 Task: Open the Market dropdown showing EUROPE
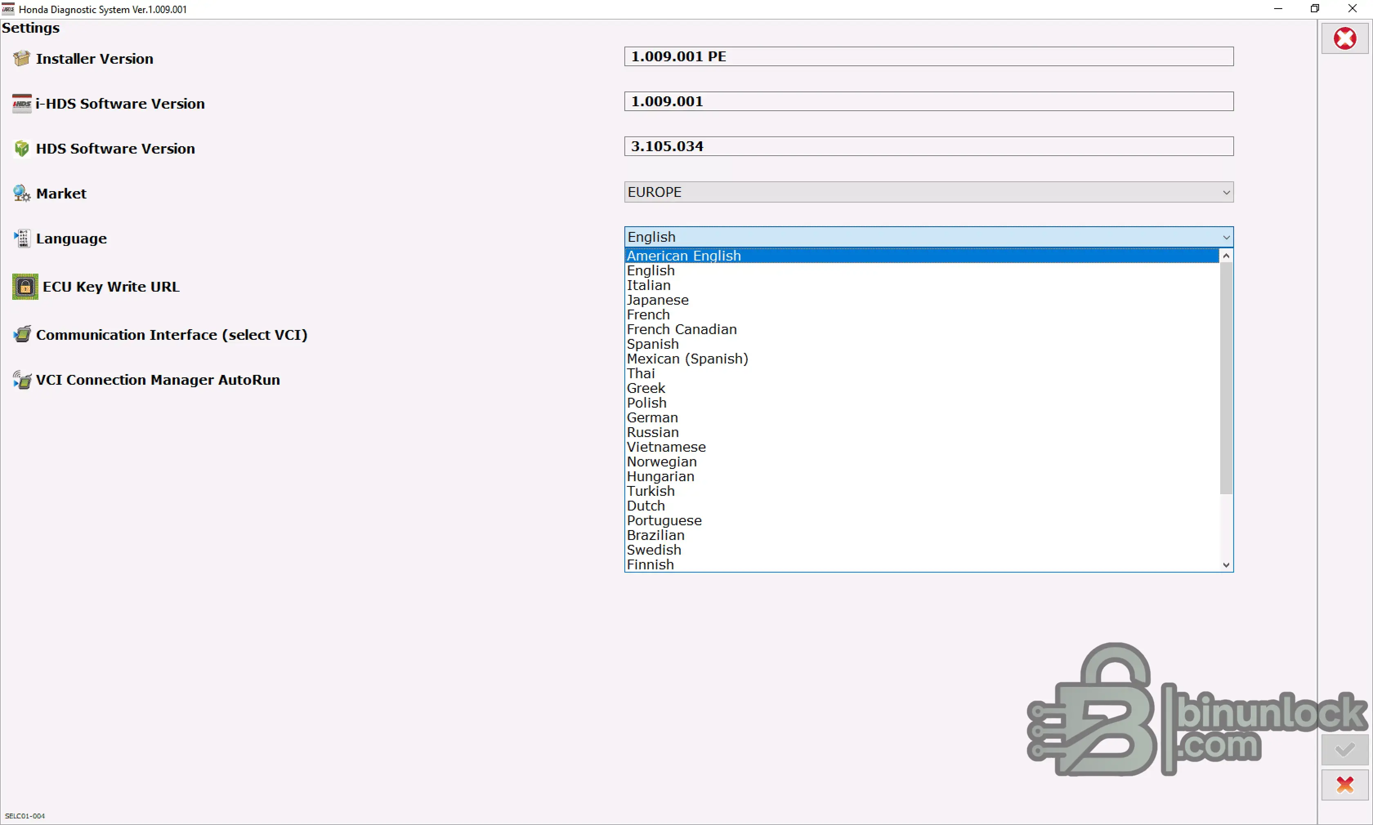(x=929, y=192)
